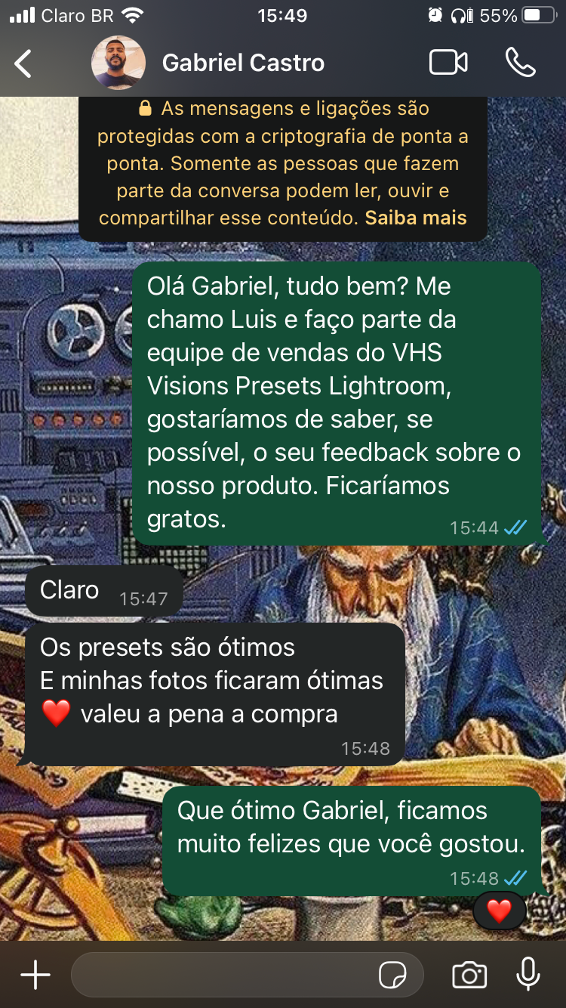Screen dimensions: 566x1008
Task: Start a voice call via phone icon
Action: coord(521,63)
